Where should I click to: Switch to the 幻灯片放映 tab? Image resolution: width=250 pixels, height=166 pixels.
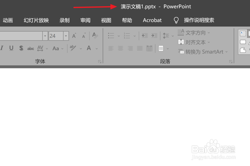36,20
